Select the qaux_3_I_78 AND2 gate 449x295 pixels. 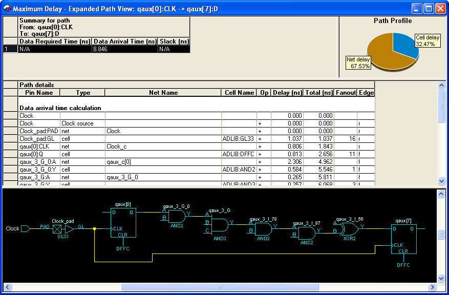(264, 229)
